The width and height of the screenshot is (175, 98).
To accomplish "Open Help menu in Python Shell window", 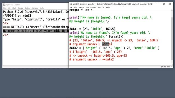I will click(42, 8).
